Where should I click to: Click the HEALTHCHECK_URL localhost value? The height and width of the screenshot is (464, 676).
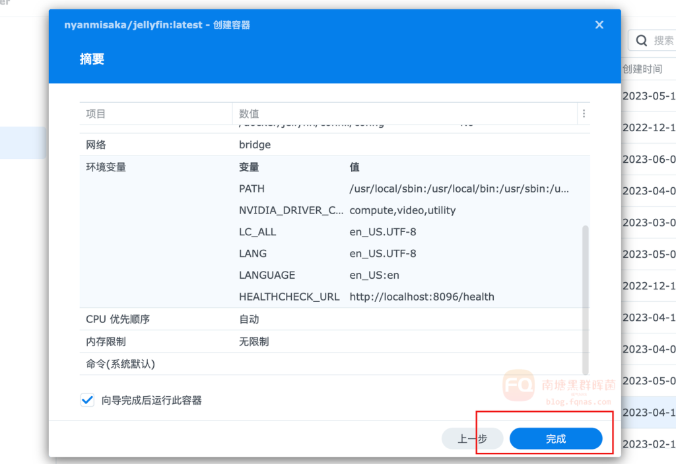click(421, 297)
